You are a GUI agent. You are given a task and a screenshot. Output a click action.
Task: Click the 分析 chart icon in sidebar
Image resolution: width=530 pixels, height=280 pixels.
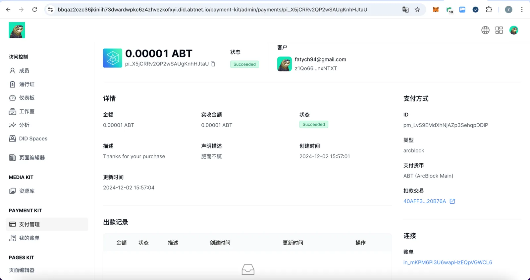coord(12,125)
